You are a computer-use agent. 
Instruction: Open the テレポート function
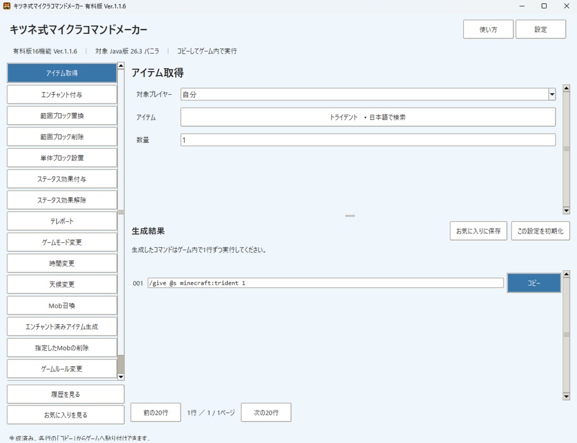click(x=62, y=221)
